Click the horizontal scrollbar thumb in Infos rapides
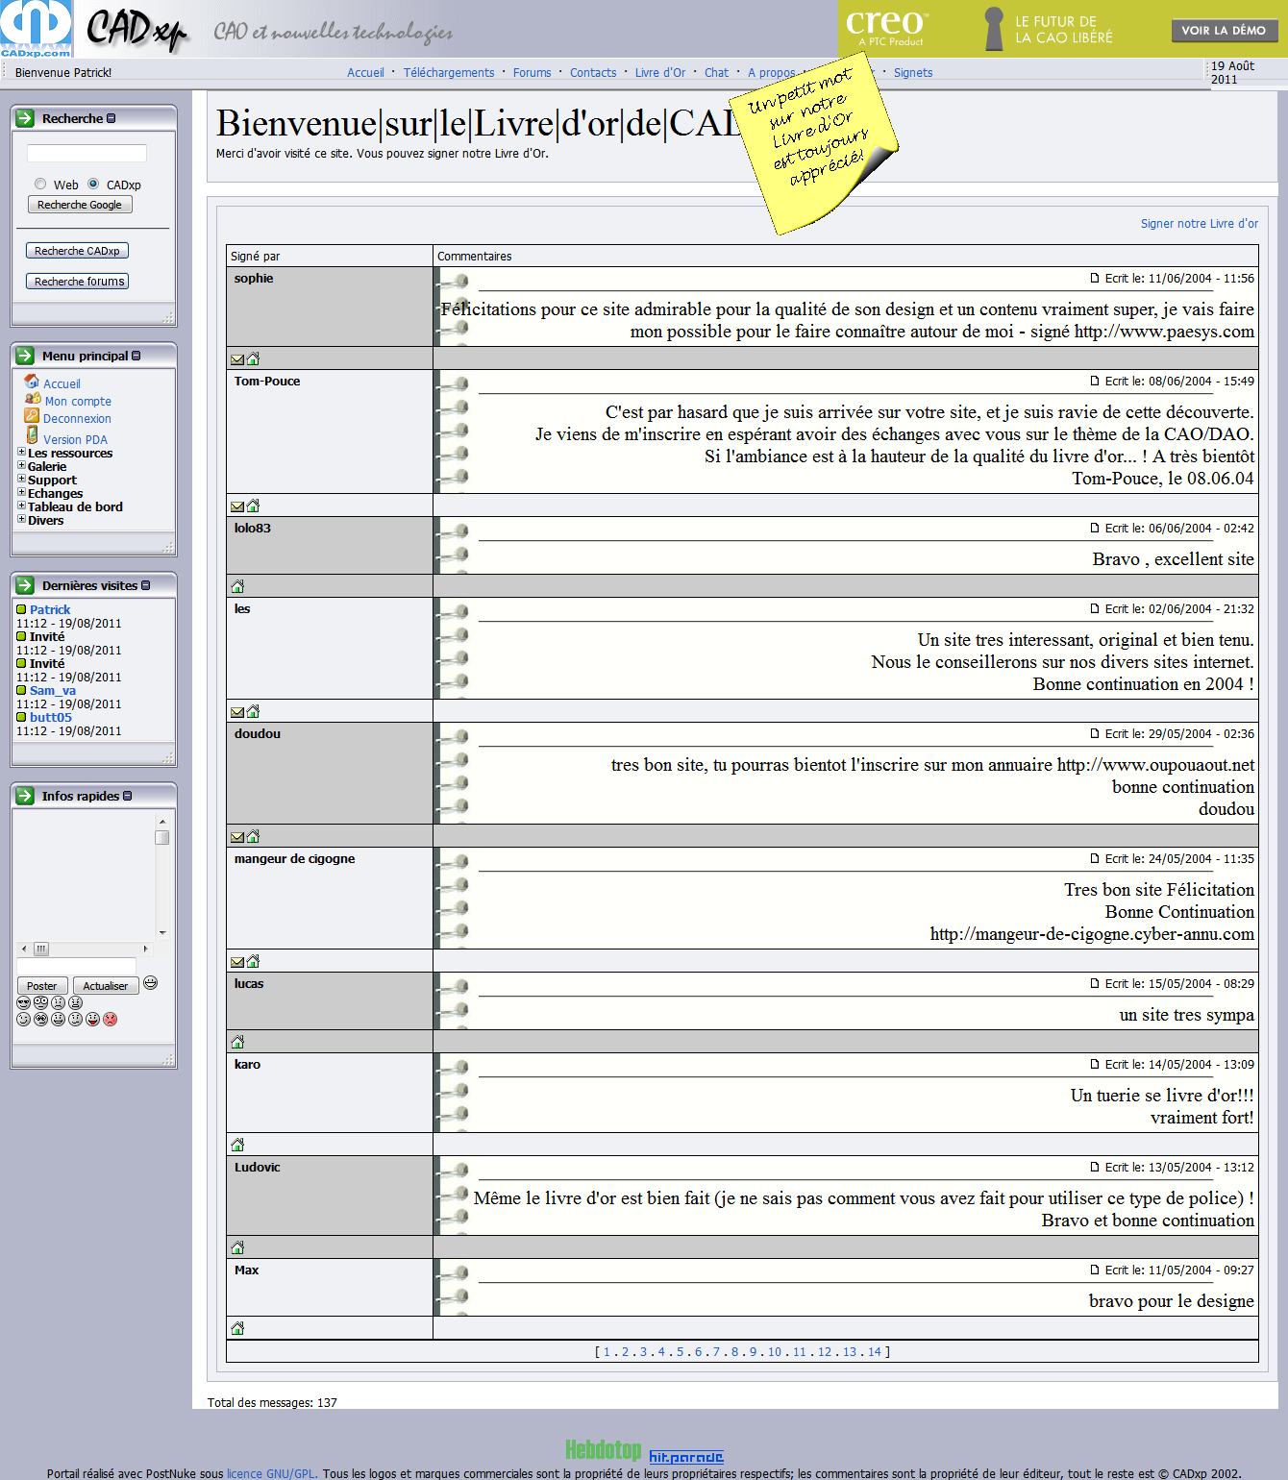Screen dimensions: 1288x1480 coord(41,949)
